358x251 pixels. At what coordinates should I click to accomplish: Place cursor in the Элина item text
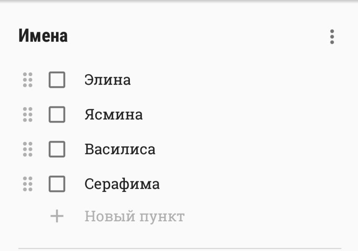[107, 80]
